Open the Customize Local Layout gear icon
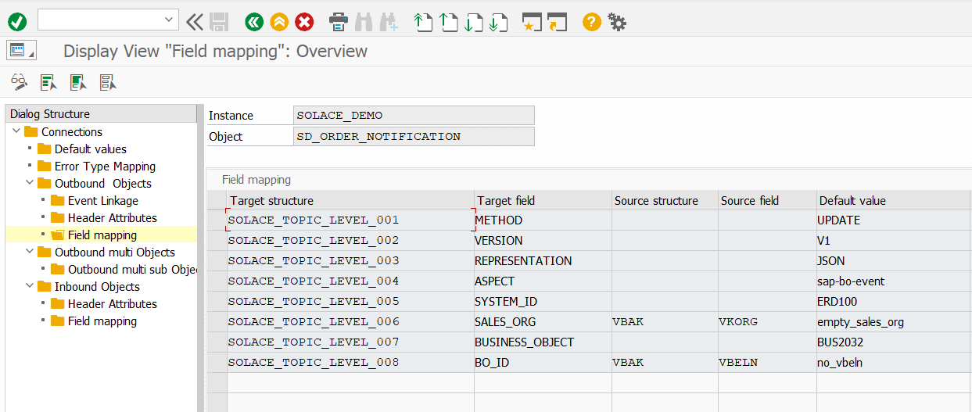The height and width of the screenshot is (412, 972). click(618, 22)
